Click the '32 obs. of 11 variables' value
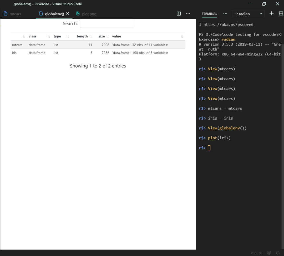 click(140, 45)
